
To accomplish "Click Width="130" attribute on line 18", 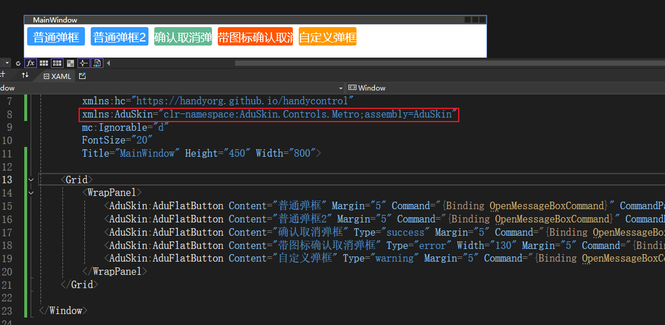I will click(x=486, y=245).
